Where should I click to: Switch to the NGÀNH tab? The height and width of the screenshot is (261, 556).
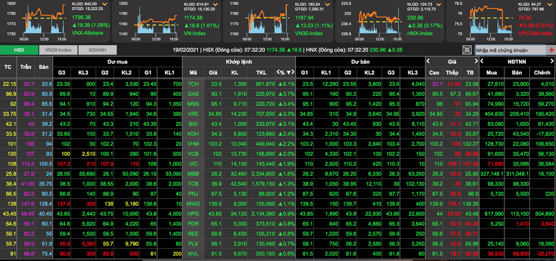(x=97, y=50)
